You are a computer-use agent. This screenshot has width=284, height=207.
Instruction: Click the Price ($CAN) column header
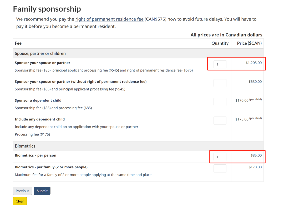pos(249,43)
